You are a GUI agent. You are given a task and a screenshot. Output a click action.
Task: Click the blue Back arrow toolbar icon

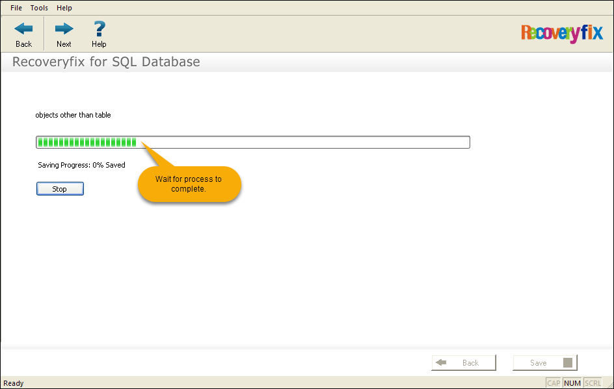pyautogui.click(x=23, y=29)
